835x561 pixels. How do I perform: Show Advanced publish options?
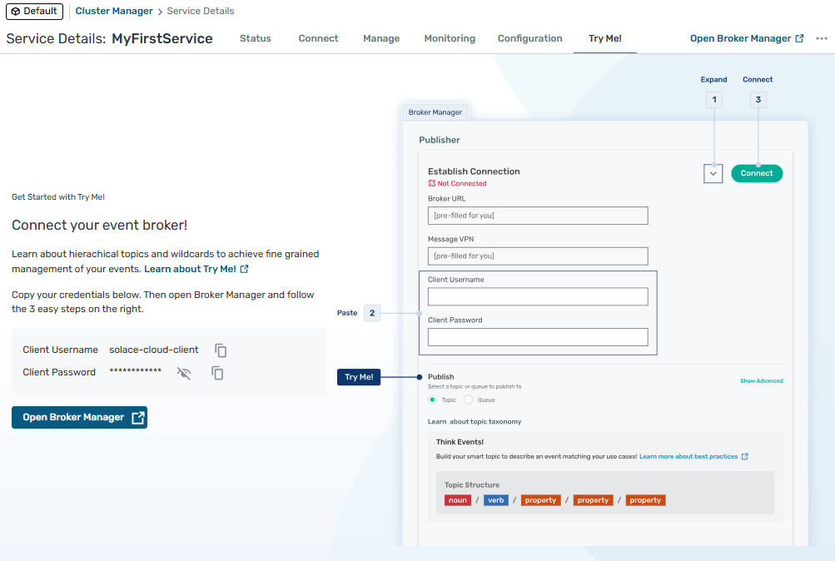(x=761, y=381)
